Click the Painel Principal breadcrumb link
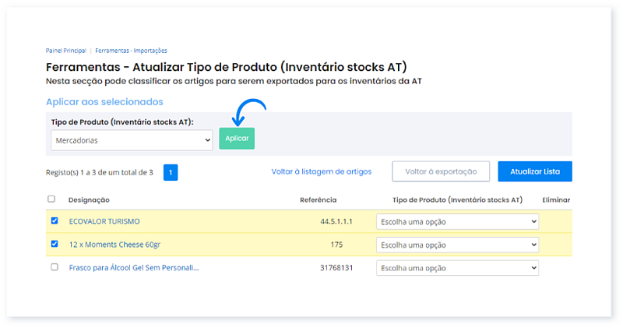The height and width of the screenshot is (328, 623). pyautogui.click(x=66, y=51)
